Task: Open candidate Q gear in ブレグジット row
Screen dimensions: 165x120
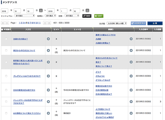Action: coord(131,76)
